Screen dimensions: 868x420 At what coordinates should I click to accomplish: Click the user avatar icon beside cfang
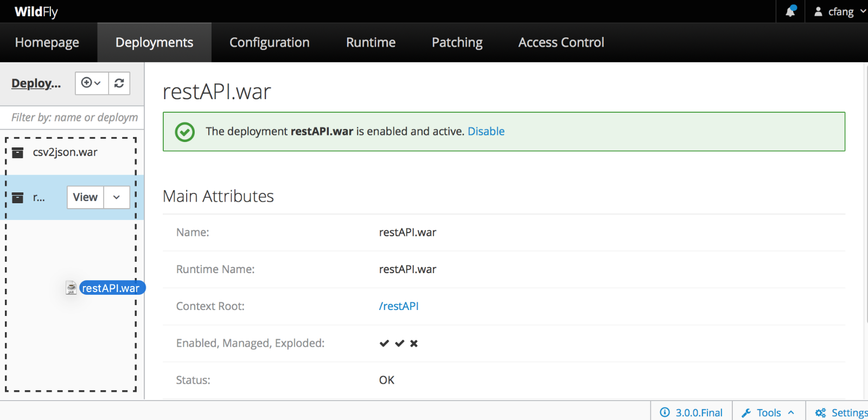point(818,11)
